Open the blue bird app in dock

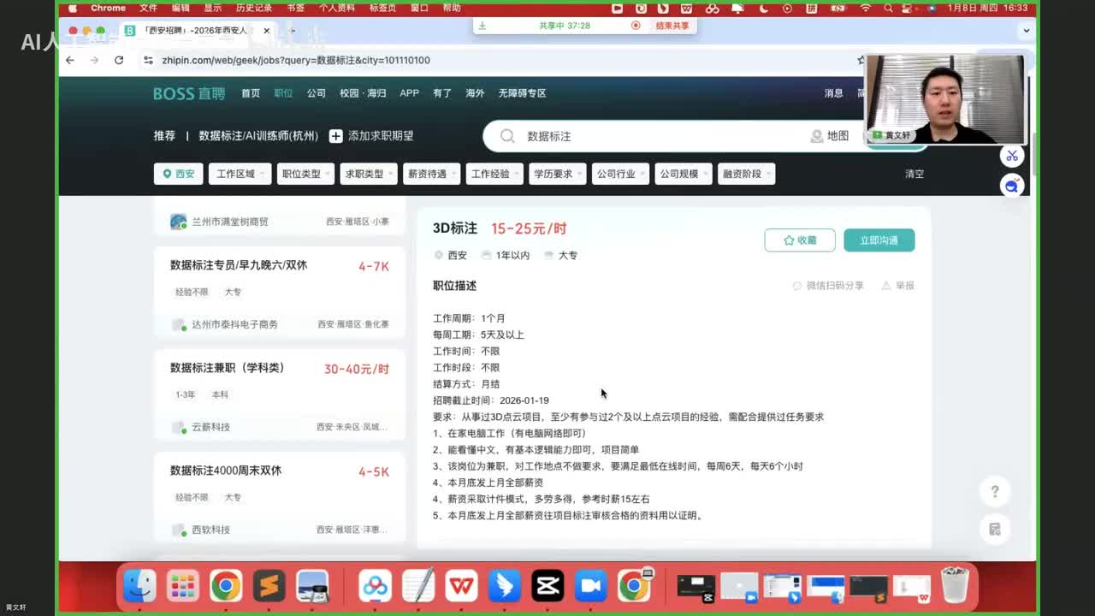[x=504, y=586]
